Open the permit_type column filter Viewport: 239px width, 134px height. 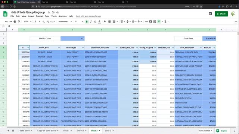pos(59,48)
